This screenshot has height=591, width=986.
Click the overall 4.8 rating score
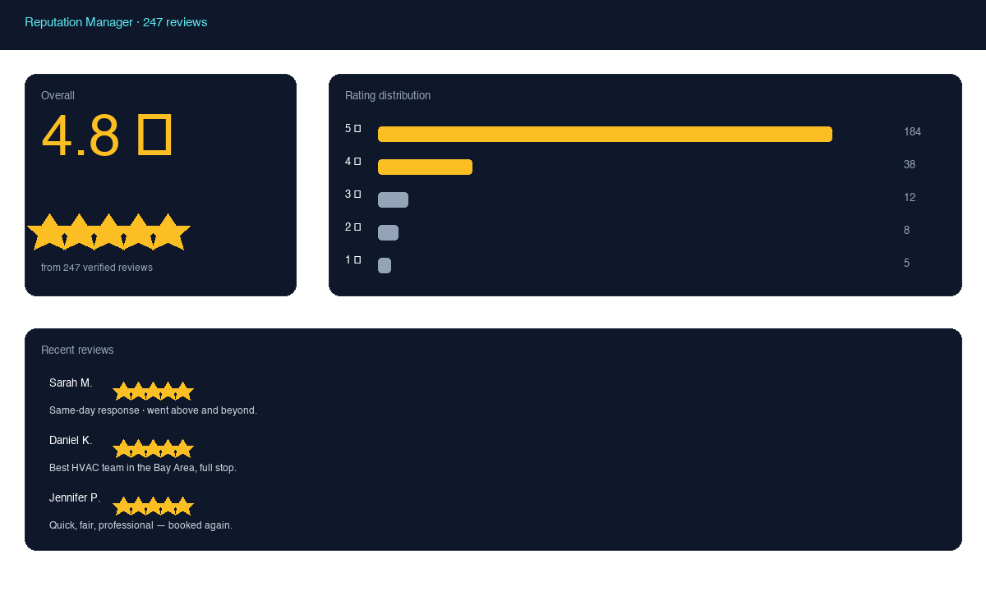[x=107, y=135]
